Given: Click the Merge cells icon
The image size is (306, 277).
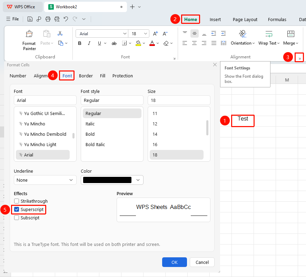Looking at the screenshot, I should (290, 34).
